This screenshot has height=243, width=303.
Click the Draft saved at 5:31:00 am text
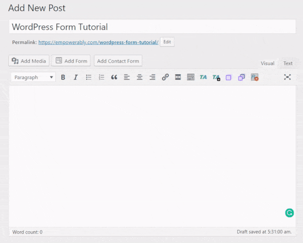coord(264,232)
